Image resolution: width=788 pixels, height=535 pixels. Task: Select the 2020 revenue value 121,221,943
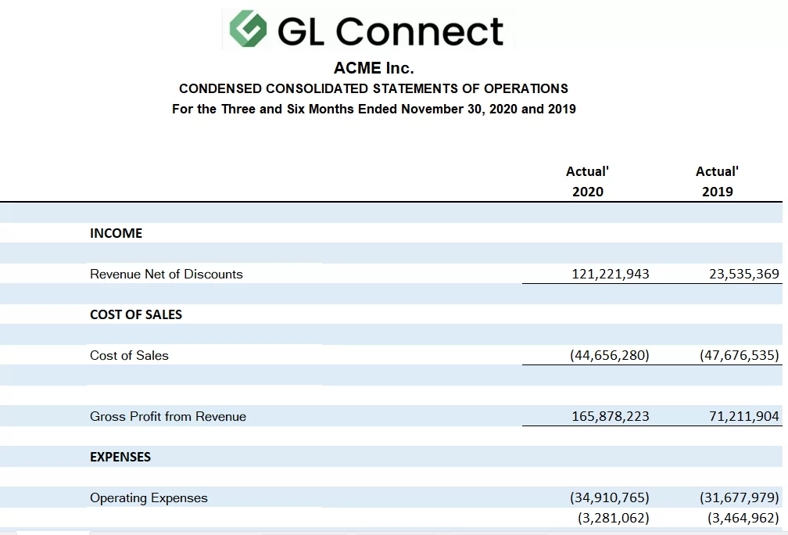pyautogui.click(x=610, y=274)
